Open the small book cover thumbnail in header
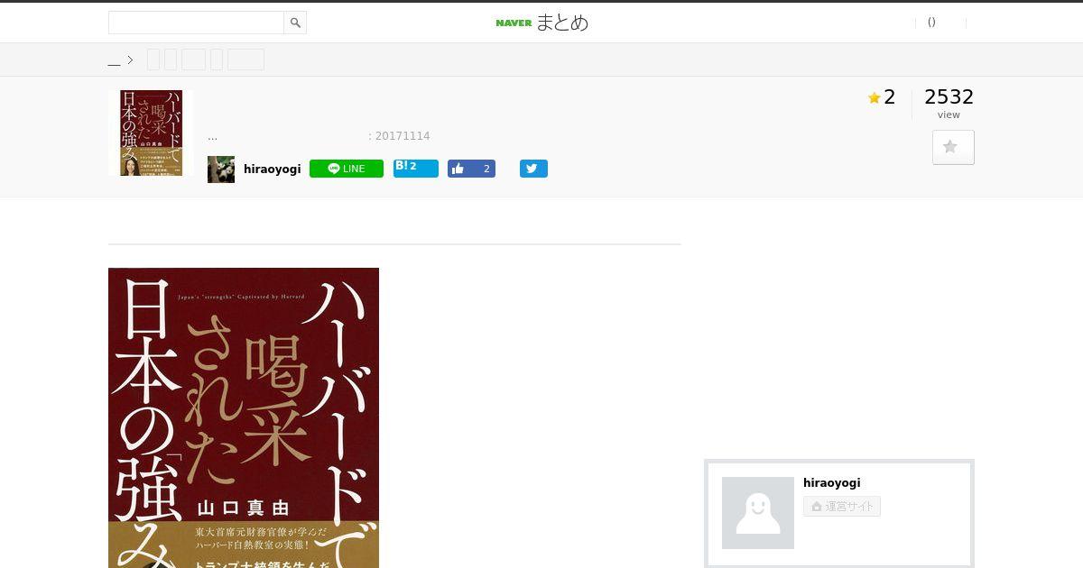 [x=151, y=133]
